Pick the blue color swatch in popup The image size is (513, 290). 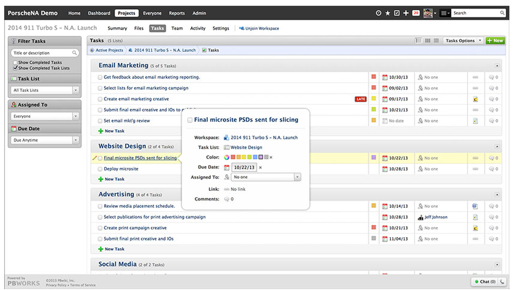(255, 158)
